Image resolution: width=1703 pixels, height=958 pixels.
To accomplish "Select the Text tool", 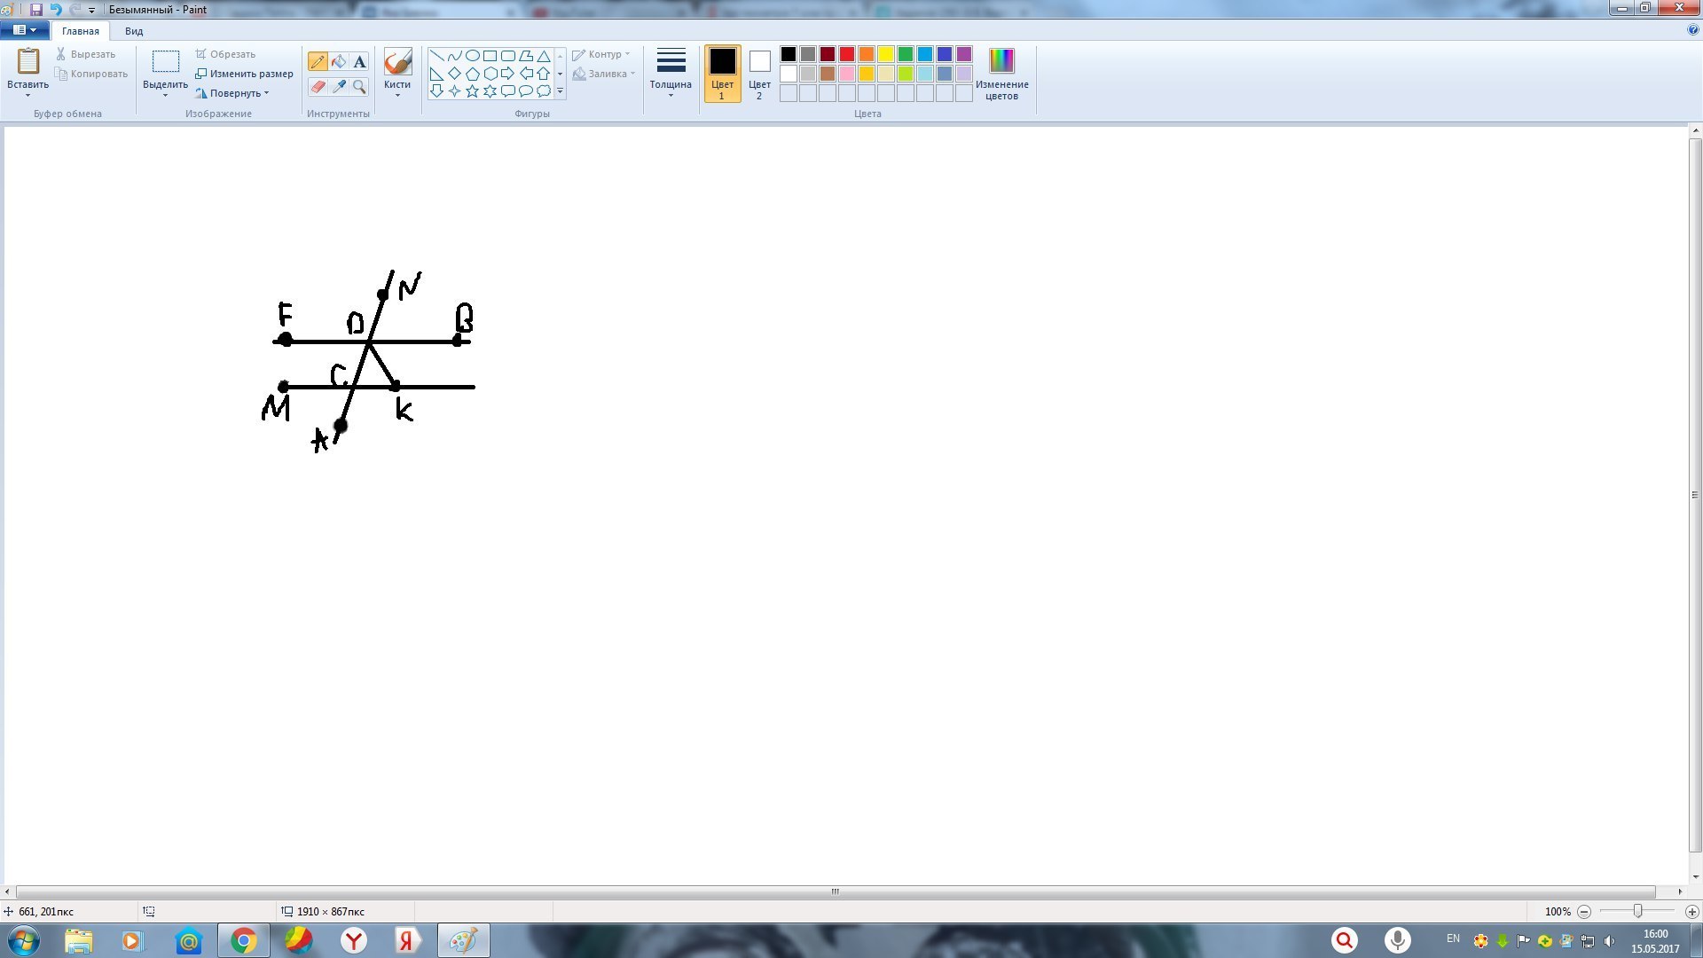I will point(359,61).
